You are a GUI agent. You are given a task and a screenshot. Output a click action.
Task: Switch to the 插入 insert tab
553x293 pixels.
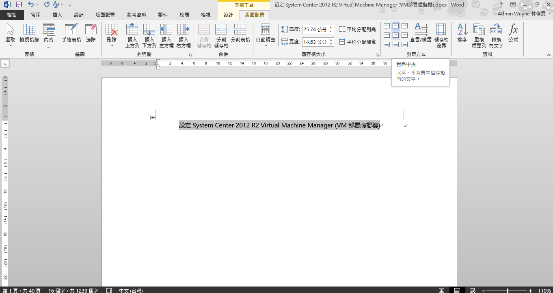57,15
